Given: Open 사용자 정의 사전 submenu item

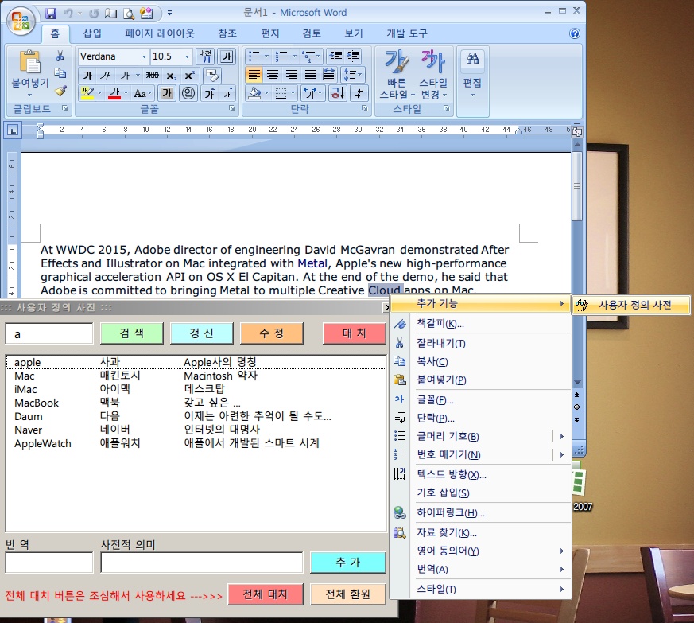Looking at the screenshot, I should (x=631, y=305).
